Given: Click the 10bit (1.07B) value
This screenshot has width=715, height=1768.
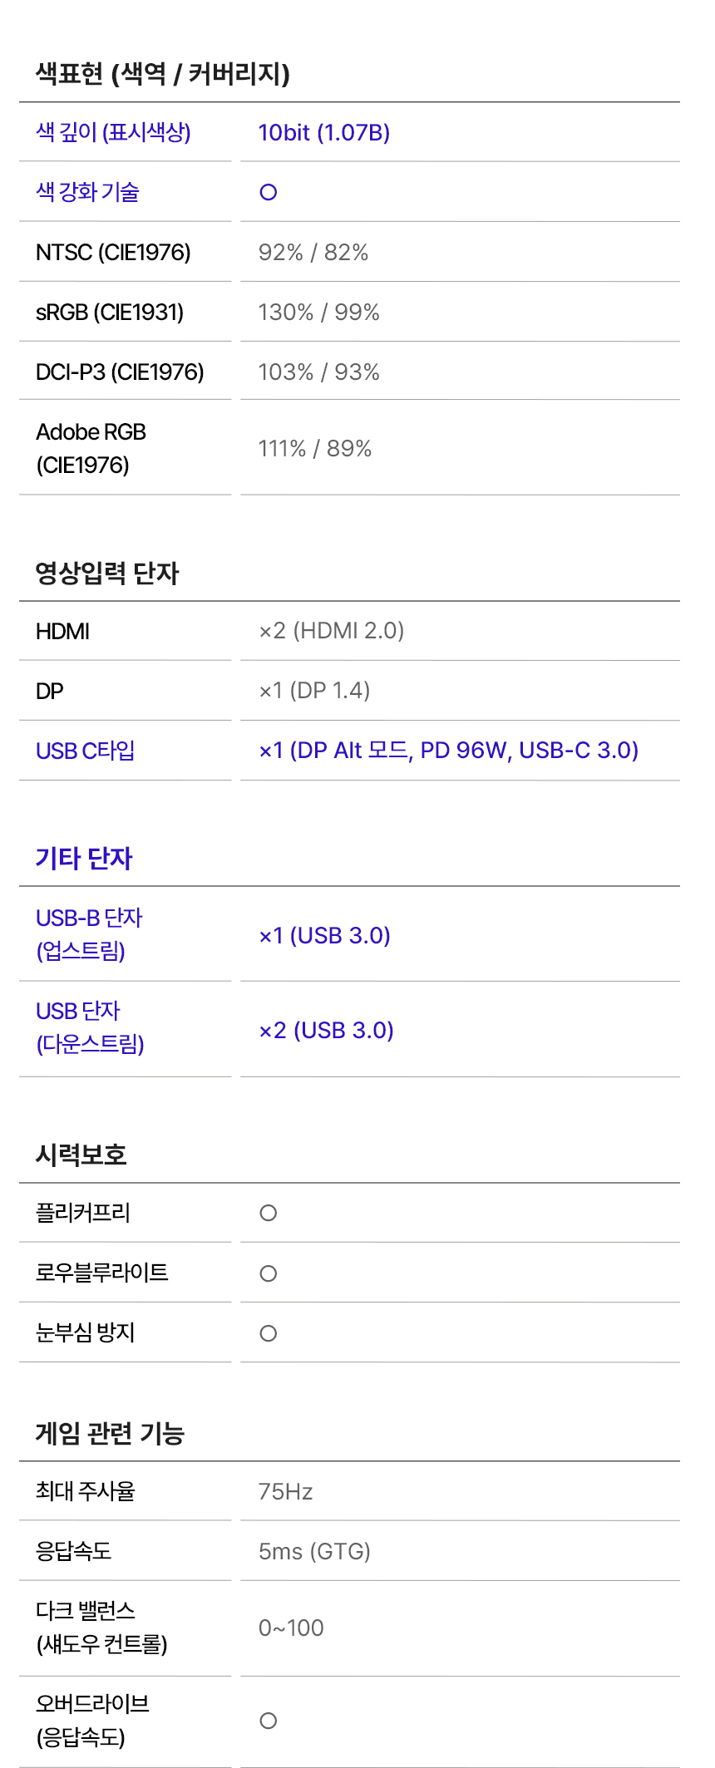Looking at the screenshot, I should point(324,133).
